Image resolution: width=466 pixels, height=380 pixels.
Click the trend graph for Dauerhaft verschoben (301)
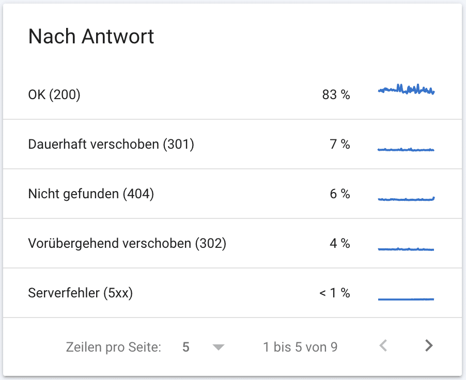click(407, 149)
